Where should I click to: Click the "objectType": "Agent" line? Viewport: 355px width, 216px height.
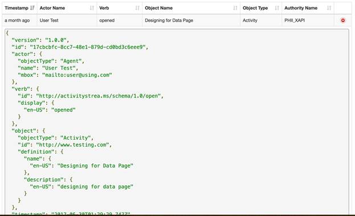pyautogui.click(x=51, y=61)
